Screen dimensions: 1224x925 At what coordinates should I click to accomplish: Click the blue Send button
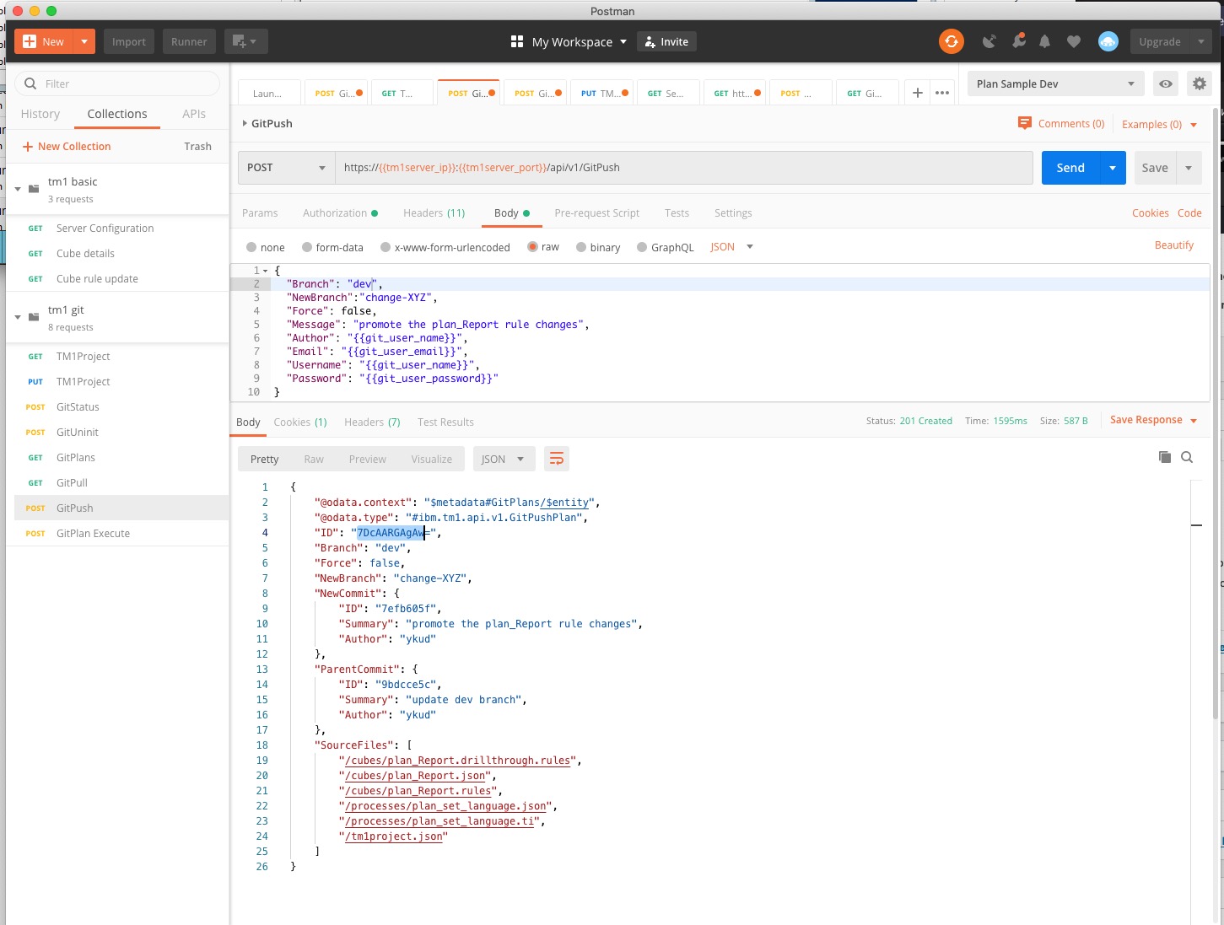point(1070,168)
